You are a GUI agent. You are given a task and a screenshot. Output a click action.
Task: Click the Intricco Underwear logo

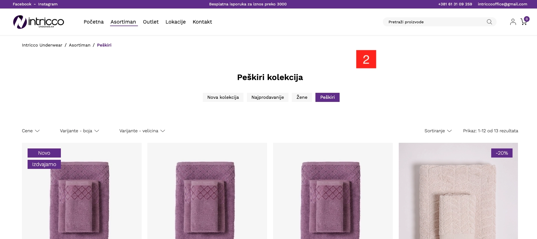click(x=39, y=22)
